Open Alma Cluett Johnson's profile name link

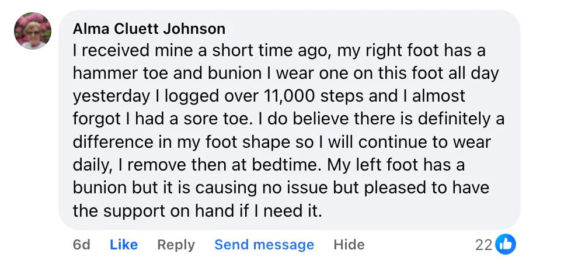coord(149,29)
